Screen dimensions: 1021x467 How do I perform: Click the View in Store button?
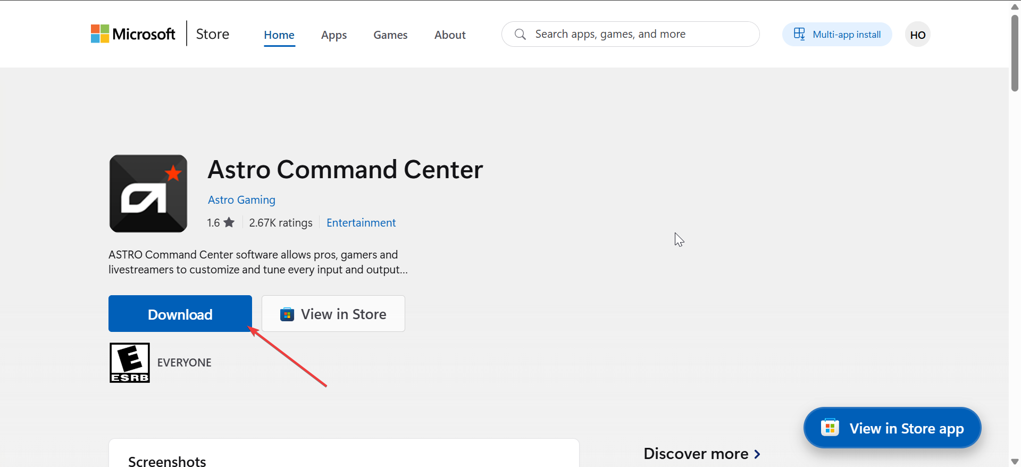coord(333,314)
